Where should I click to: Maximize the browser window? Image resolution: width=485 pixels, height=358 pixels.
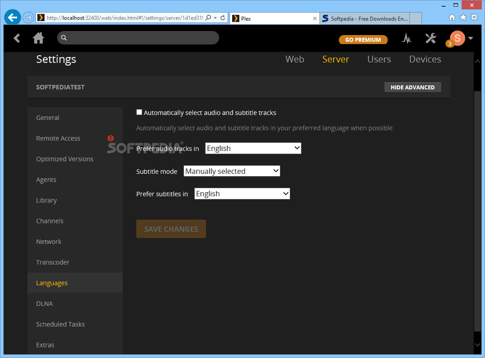pos(456,5)
